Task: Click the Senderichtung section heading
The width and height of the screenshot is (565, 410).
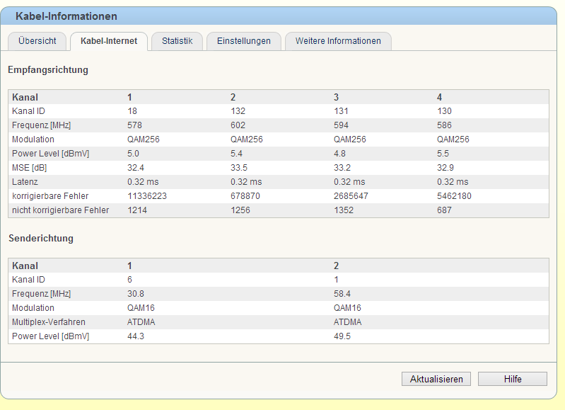Action: (x=41, y=239)
